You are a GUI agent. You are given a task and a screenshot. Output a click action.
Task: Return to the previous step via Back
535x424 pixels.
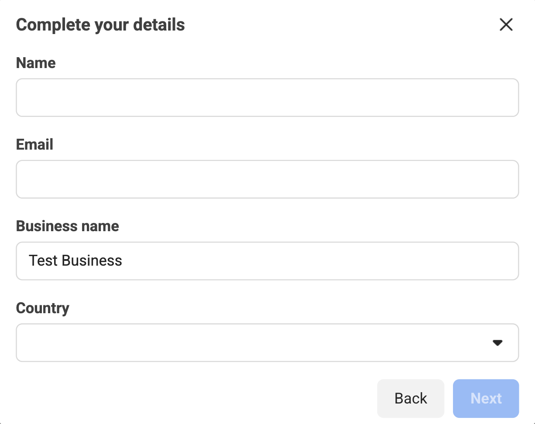click(x=411, y=398)
